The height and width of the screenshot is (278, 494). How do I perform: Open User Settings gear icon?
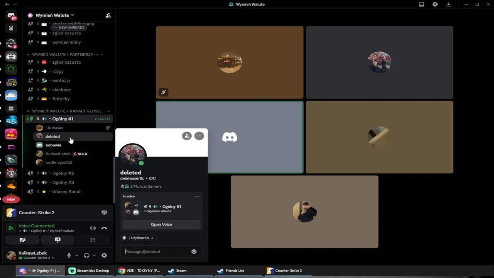point(104,255)
